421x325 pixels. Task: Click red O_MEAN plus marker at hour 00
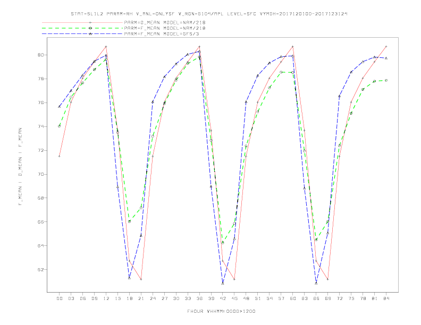pyautogui.click(x=60, y=156)
